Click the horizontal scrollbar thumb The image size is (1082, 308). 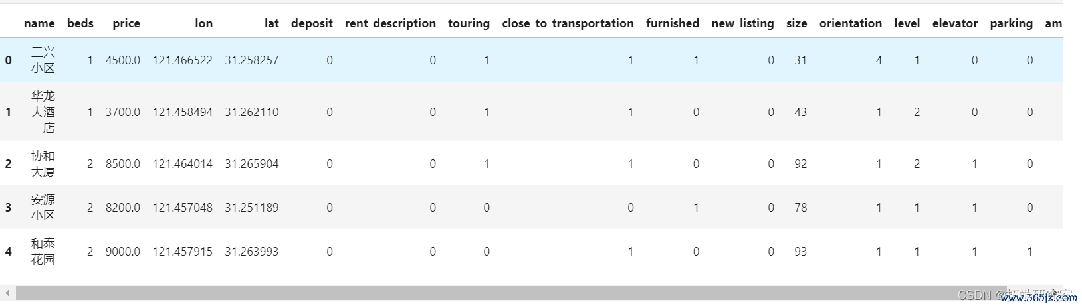coord(505,293)
